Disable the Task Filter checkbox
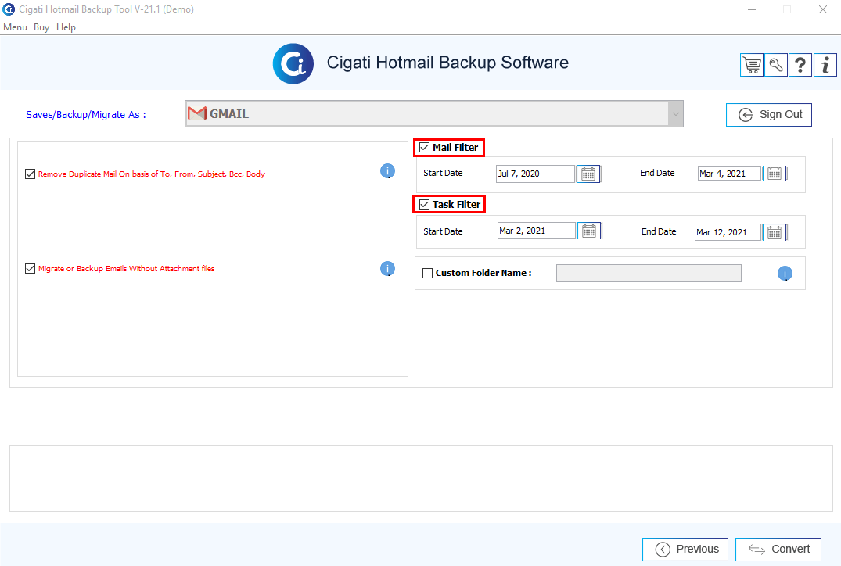Viewport: 841px width, 566px height. [424, 205]
